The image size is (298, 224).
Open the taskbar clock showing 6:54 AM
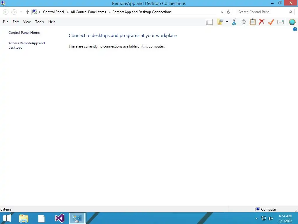click(285, 218)
